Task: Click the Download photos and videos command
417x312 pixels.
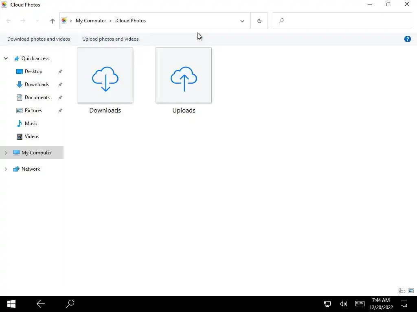Action: (x=39, y=39)
